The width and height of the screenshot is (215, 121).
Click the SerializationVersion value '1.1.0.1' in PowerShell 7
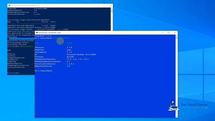point(70,64)
